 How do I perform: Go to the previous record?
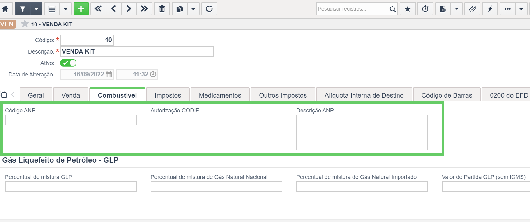[x=114, y=9]
